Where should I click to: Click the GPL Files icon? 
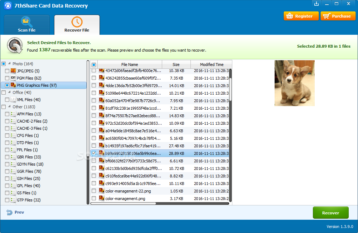13,186
